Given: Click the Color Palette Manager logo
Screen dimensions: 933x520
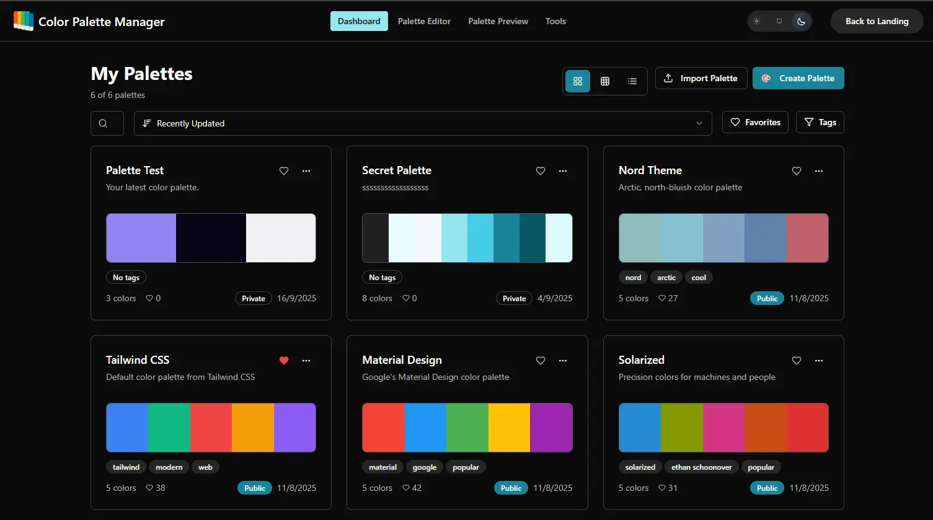Looking at the screenshot, I should pos(24,21).
